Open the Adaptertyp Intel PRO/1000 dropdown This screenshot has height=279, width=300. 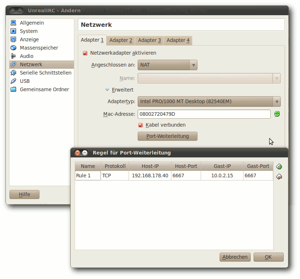[x=209, y=101]
